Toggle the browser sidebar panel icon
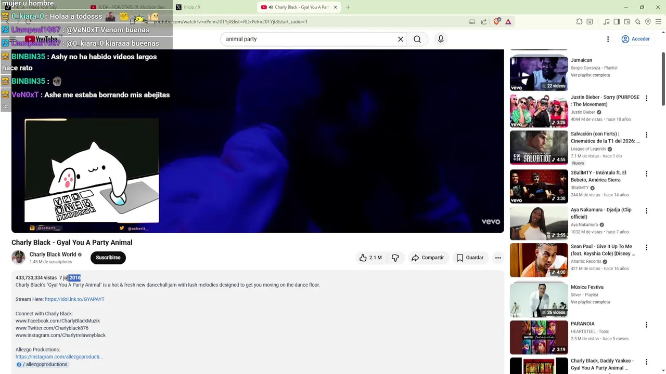Screen dimensions: 666x374 tap(617, 22)
